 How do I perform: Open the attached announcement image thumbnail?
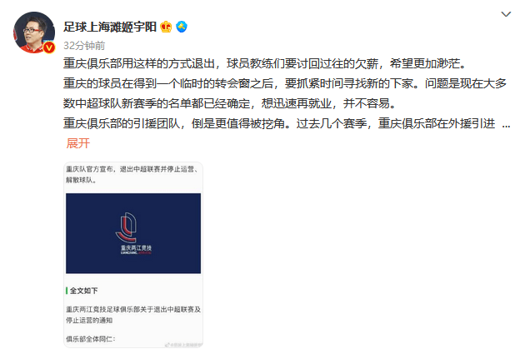[x=133, y=255]
